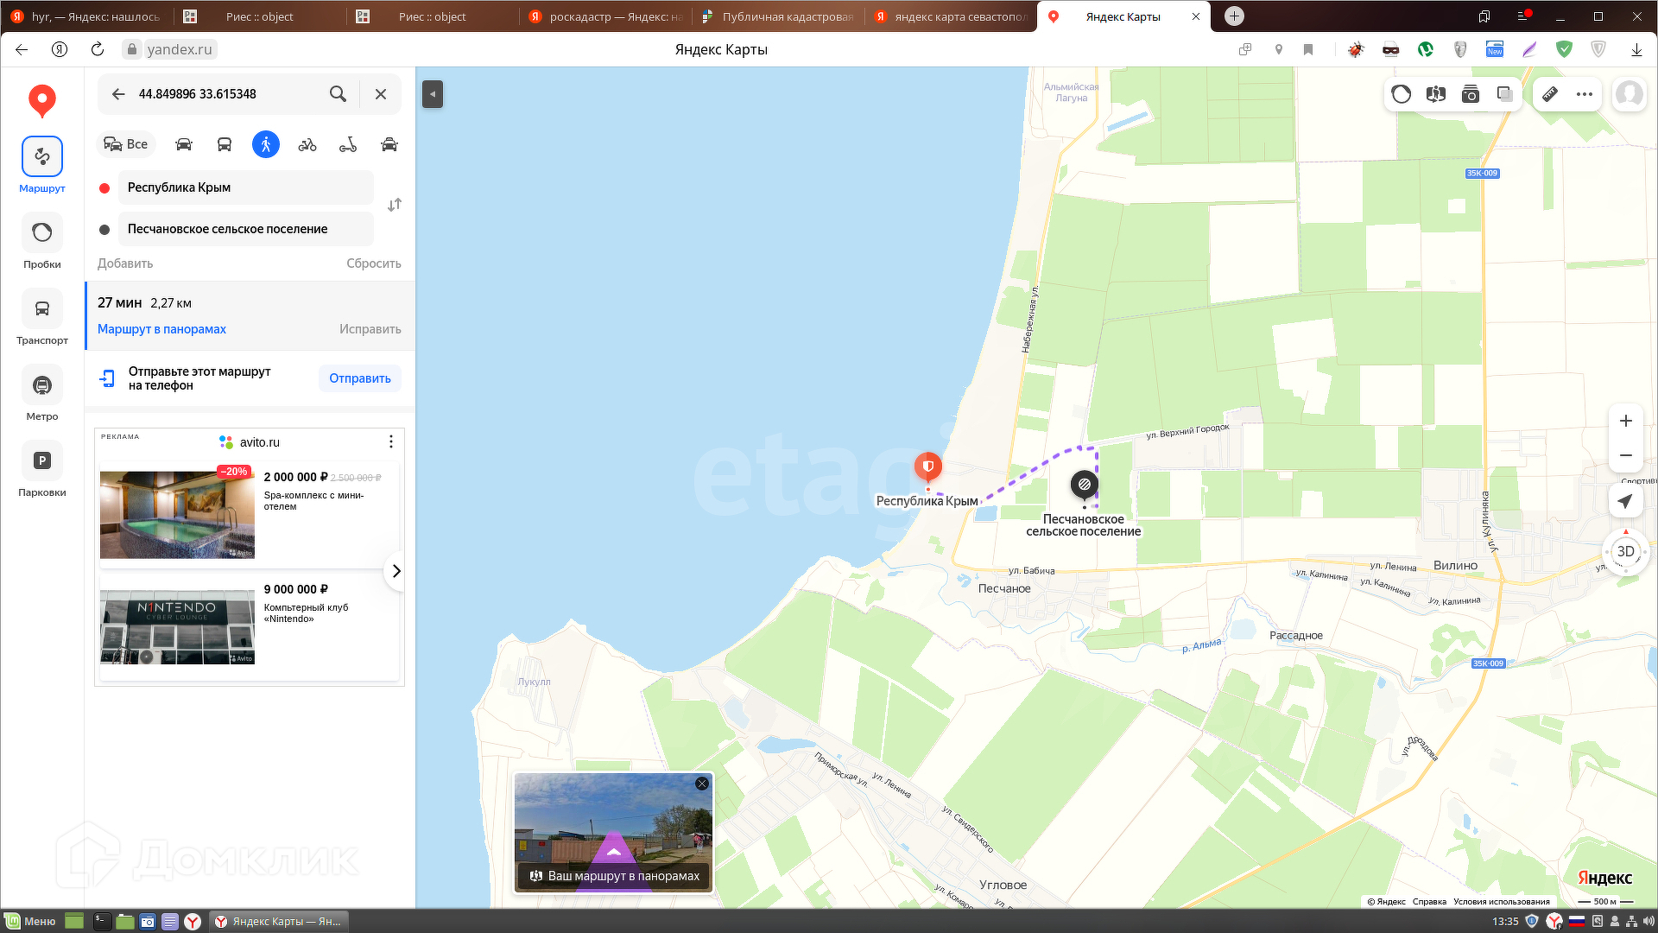Open the Метро section in the sidebar
The image size is (1658, 933).
(x=41, y=393)
